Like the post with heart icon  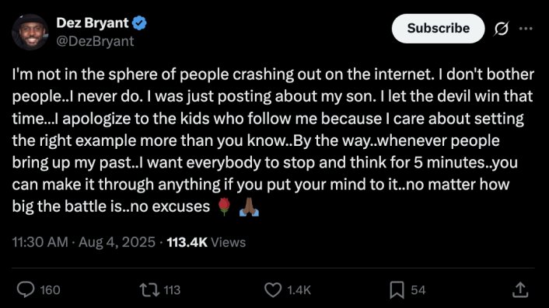click(x=273, y=290)
